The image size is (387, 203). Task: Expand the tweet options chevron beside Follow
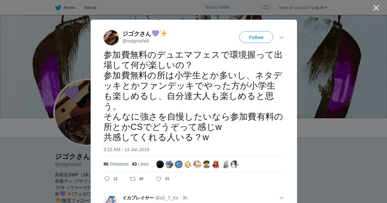click(282, 37)
